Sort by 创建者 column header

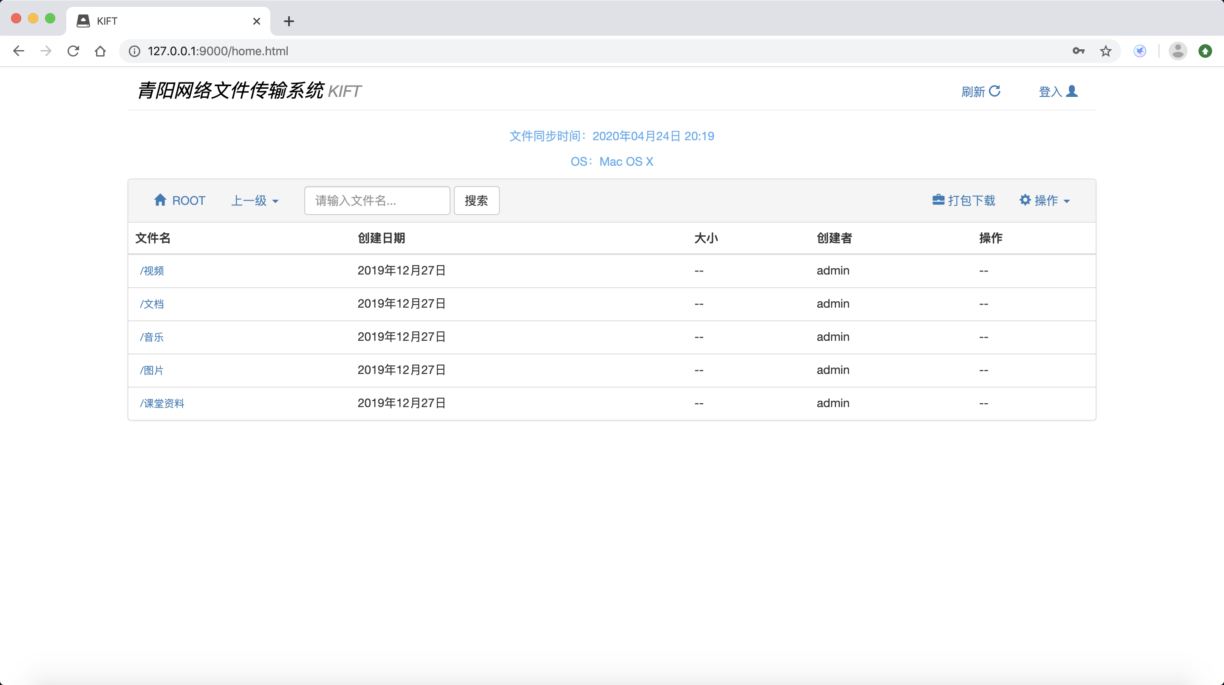point(834,238)
